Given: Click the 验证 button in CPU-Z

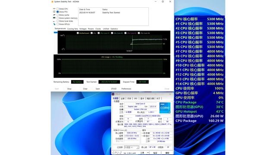Looking at the screenshot, I should (x=155, y=153).
